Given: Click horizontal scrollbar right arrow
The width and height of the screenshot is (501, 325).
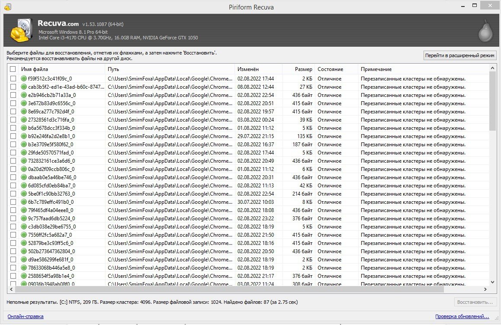Looking at the screenshot, I should [485, 289].
